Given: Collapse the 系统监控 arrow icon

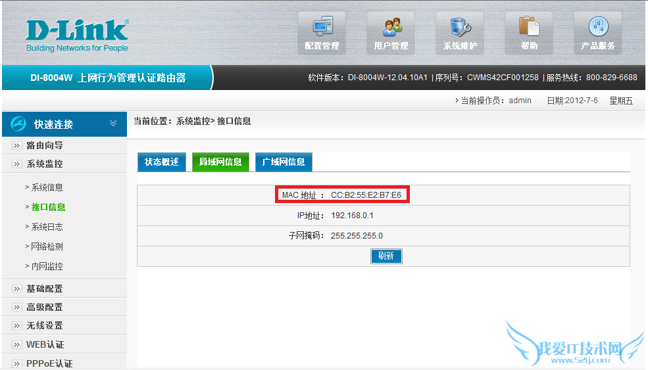Looking at the screenshot, I should pyautogui.click(x=16, y=164).
